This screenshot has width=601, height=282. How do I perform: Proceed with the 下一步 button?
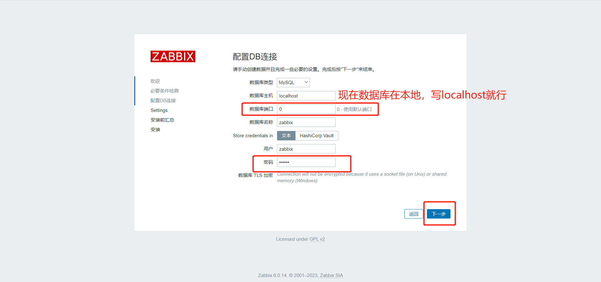coord(439,214)
